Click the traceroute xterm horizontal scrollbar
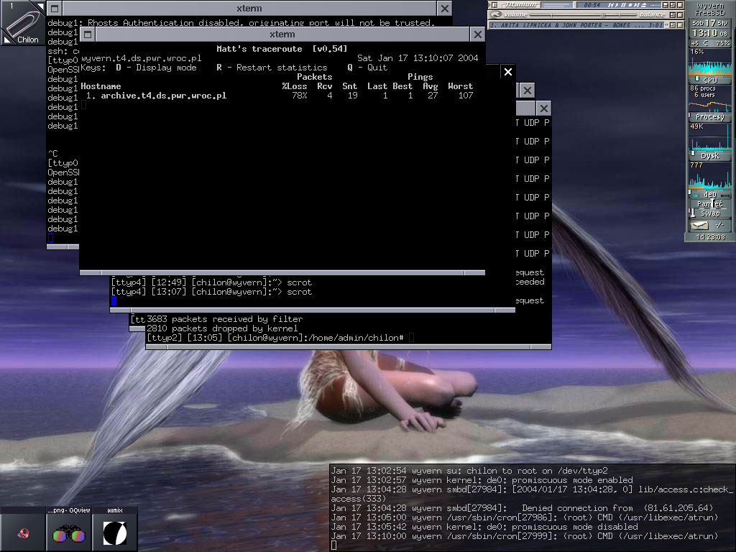This screenshot has height=552, width=736. point(282,273)
